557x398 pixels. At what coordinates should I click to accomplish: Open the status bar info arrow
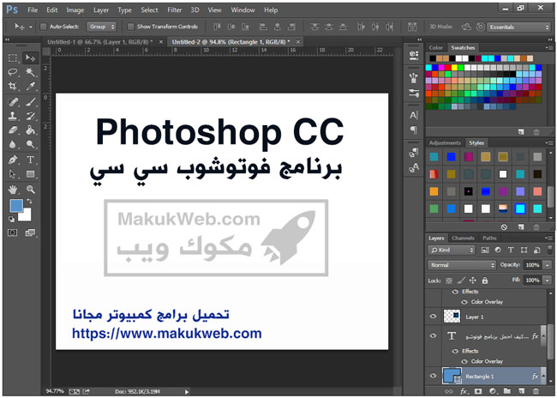(x=187, y=392)
